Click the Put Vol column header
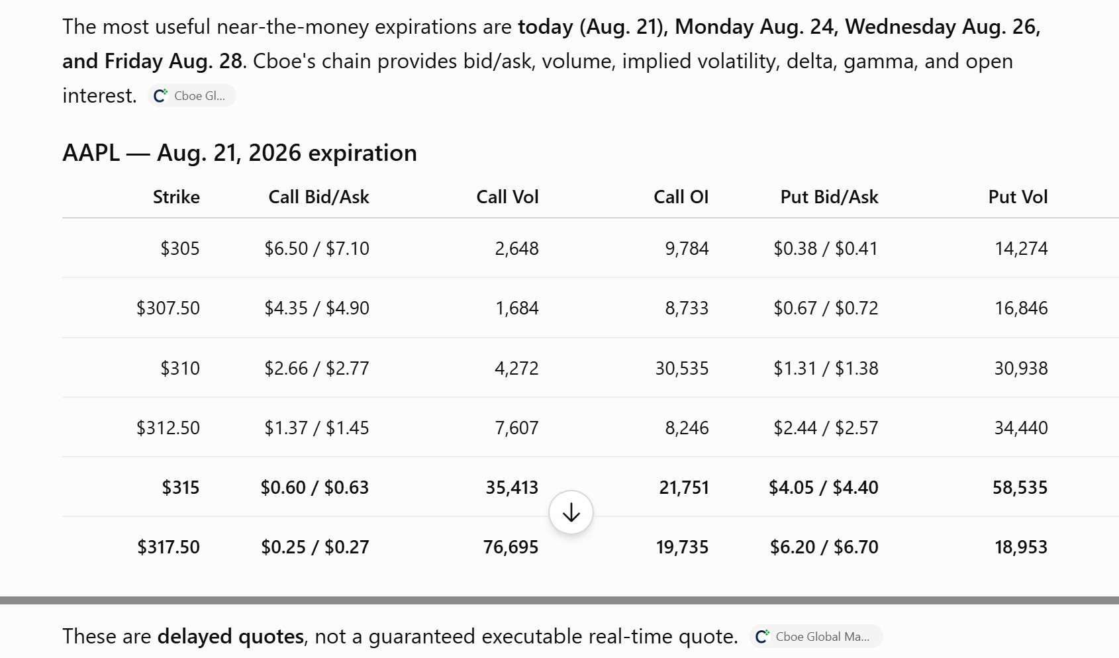 [1018, 197]
